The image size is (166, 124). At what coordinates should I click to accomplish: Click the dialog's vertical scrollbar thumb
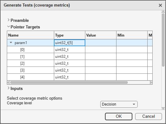click(x=163, y=40)
